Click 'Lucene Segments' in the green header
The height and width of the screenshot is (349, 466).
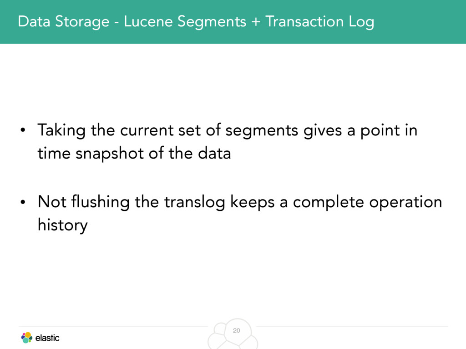pos(185,22)
